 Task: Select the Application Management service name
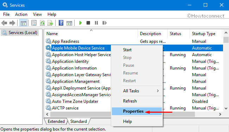pos(76,81)
